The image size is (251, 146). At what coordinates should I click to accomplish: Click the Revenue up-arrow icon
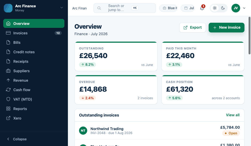pos(8,80)
